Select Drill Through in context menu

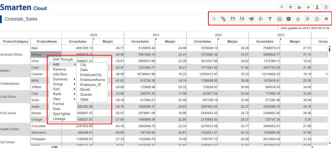click(x=63, y=59)
